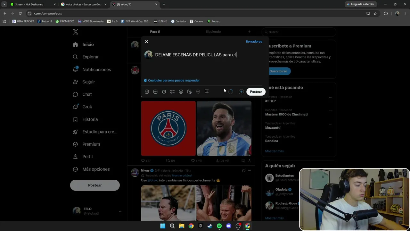Screen dimensions: 410x231
Task: Click the flag icon in composer toolbar
Action: click(x=207, y=92)
